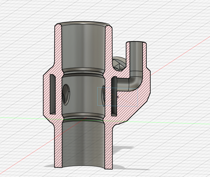
Task: Pick the left annular slot cavity
Action: tap(53, 94)
